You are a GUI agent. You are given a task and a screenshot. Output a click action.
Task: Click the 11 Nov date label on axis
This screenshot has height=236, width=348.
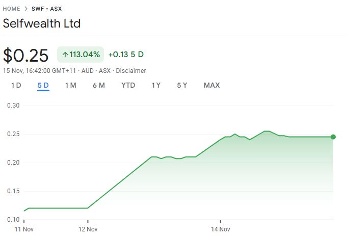pyautogui.click(x=23, y=230)
